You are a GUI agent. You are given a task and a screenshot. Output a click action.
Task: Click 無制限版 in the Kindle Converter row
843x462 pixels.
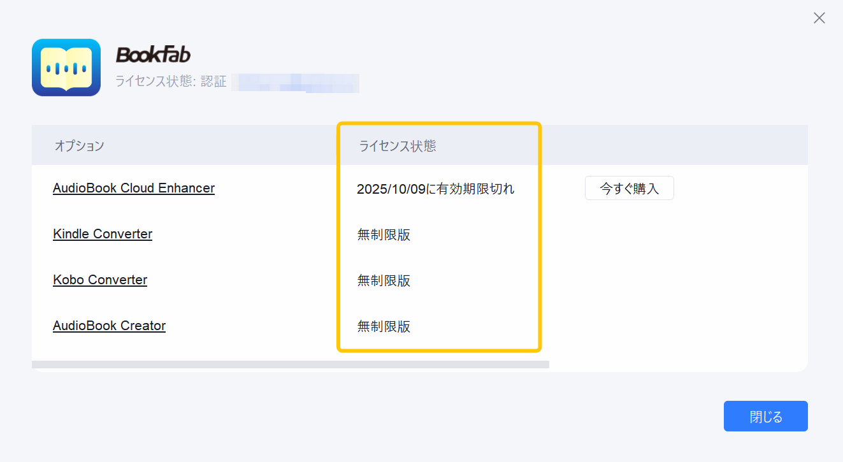click(384, 235)
